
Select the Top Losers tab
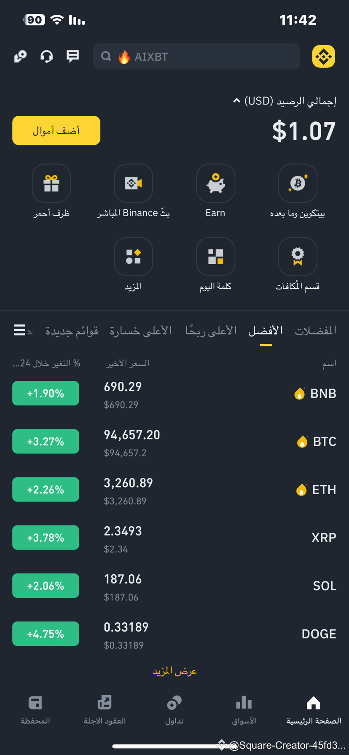(141, 331)
